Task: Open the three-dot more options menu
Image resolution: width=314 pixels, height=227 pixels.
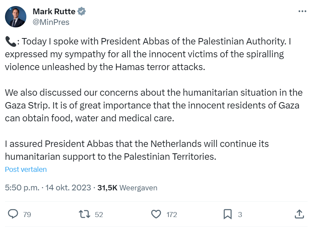Action: click(x=302, y=11)
